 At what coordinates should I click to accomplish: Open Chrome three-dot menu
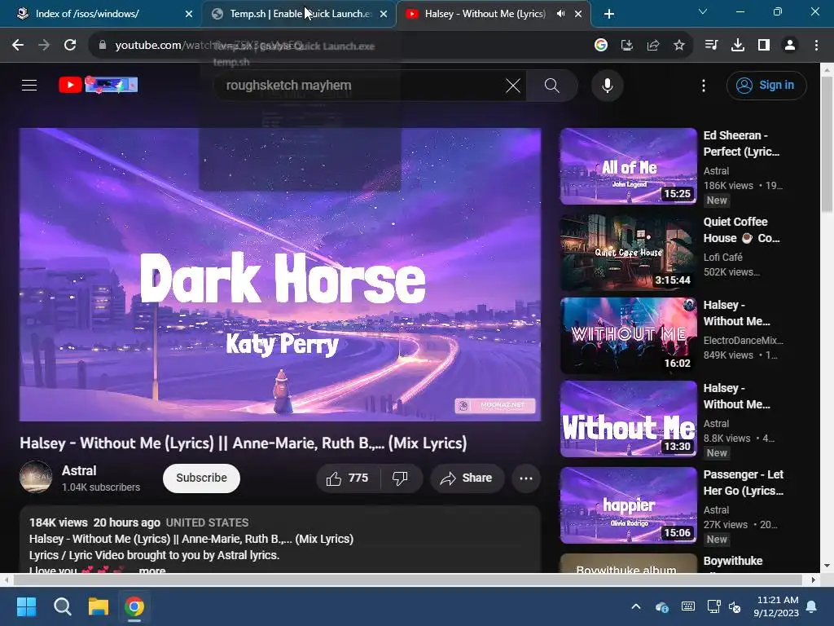pyautogui.click(x=816, y=46)
